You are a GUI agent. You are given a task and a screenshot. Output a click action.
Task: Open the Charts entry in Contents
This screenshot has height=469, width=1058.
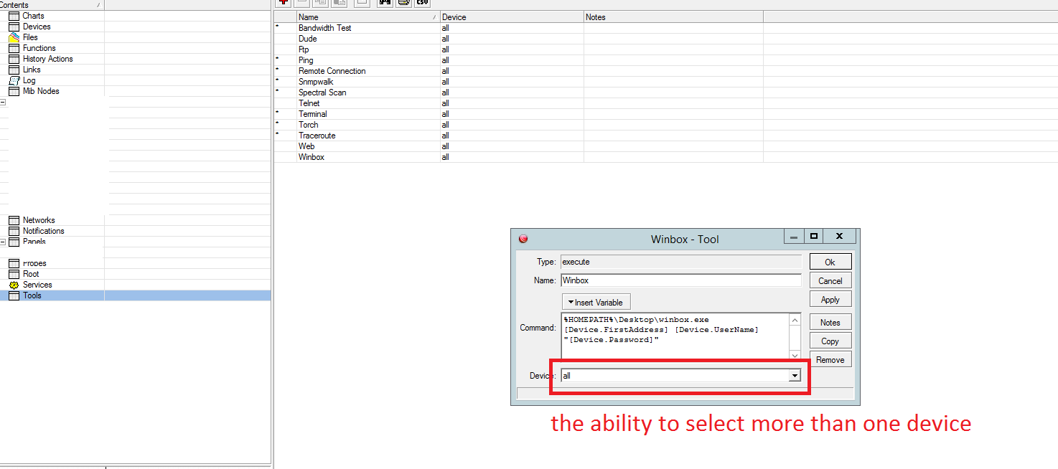tap(33, 16)
